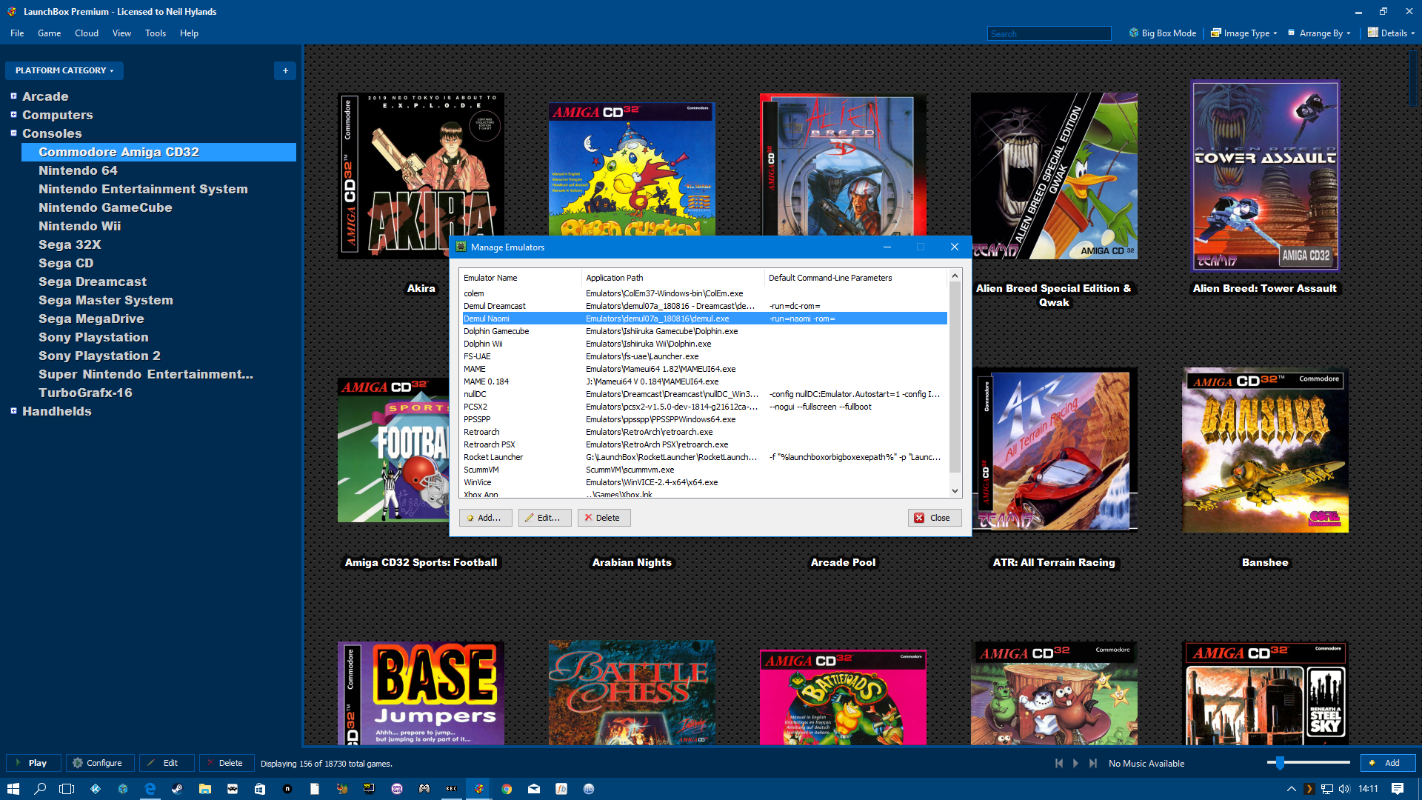
Task: Click the Add button in bottom bar
Action: (x=1388, y=763)
